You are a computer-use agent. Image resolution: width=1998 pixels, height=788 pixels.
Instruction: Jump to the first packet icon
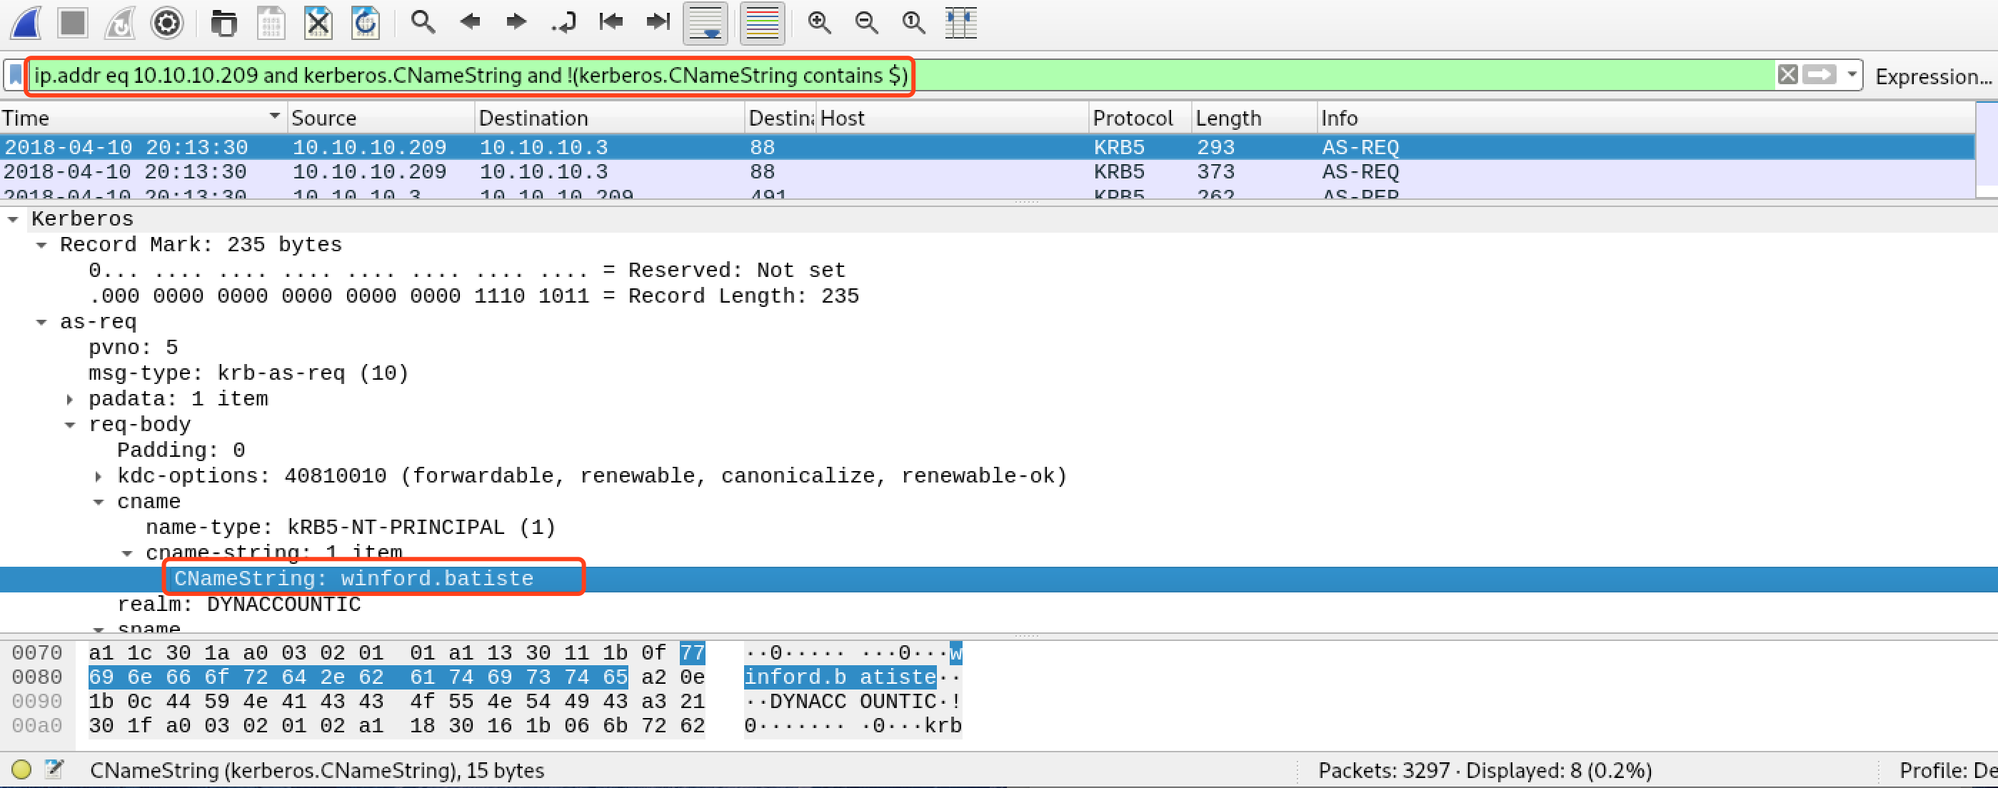(x=611, y=23)
